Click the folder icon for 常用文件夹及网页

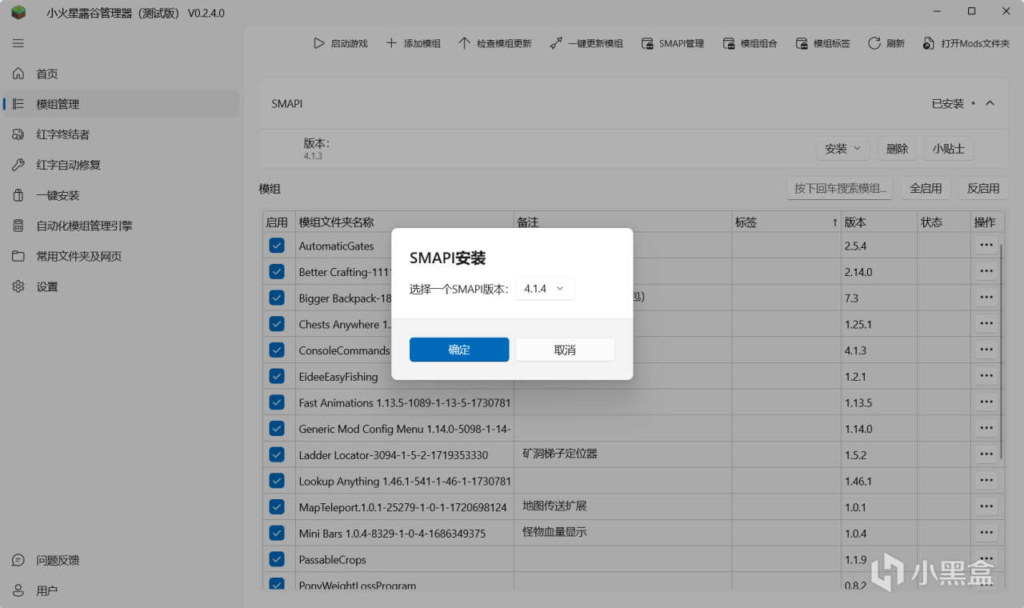18,256
